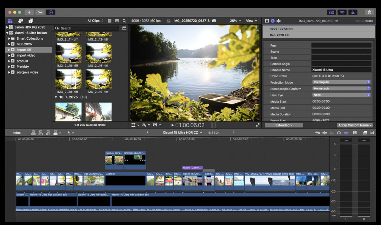Open timeline clip appearance filmstrip icon
The height and width of the screenshot is (225, 381).
tap(355, 132)
